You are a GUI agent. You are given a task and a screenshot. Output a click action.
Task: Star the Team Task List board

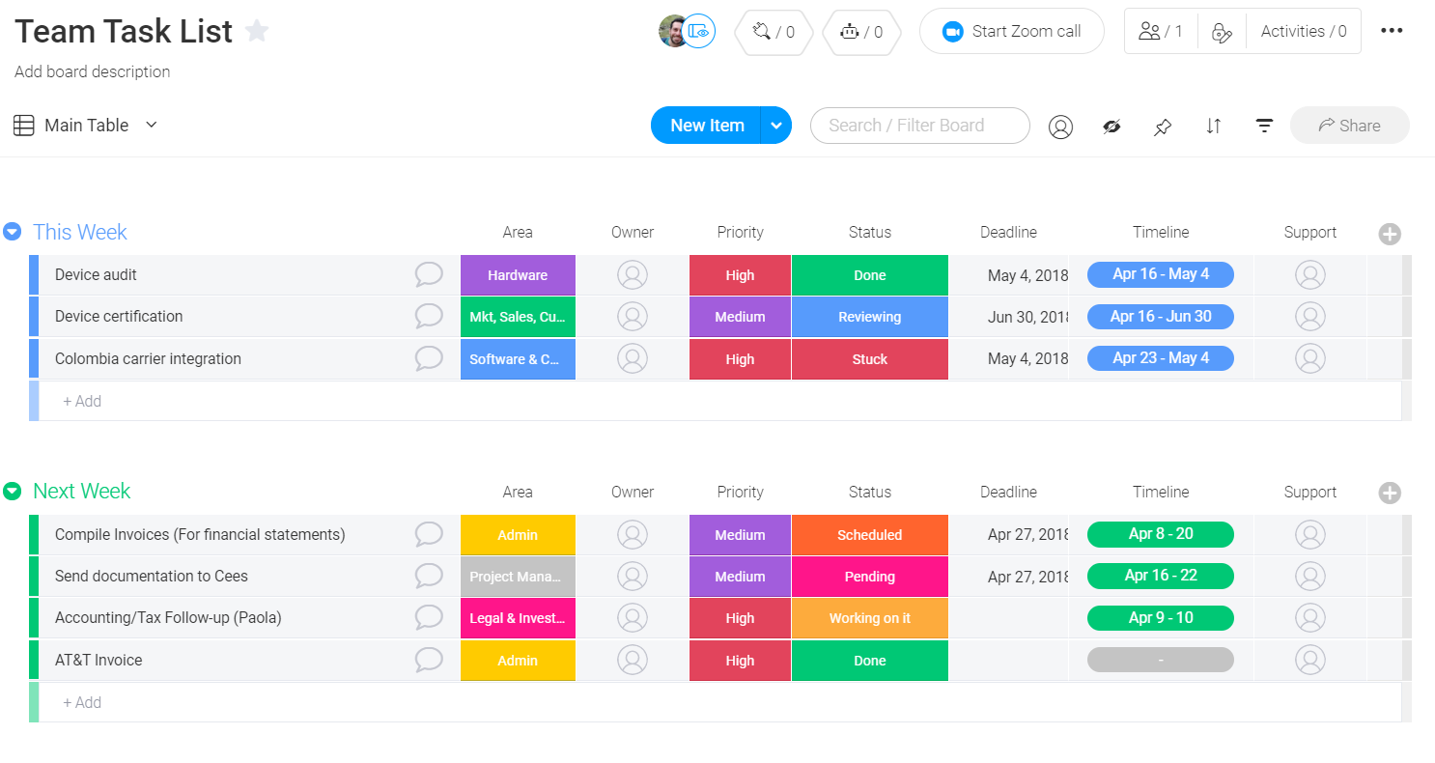pyautogui.click(x=257, y=31)
